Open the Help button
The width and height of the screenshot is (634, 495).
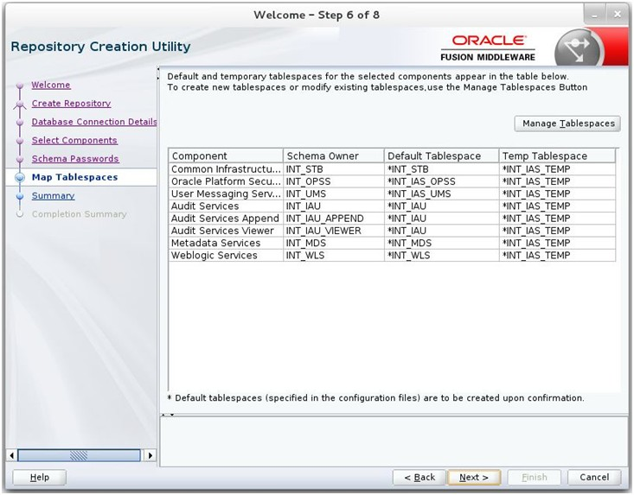(x=39, y=477)
